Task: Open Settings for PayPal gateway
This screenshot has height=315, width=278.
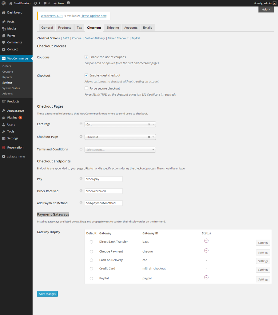Action: [x=263, y=279]
